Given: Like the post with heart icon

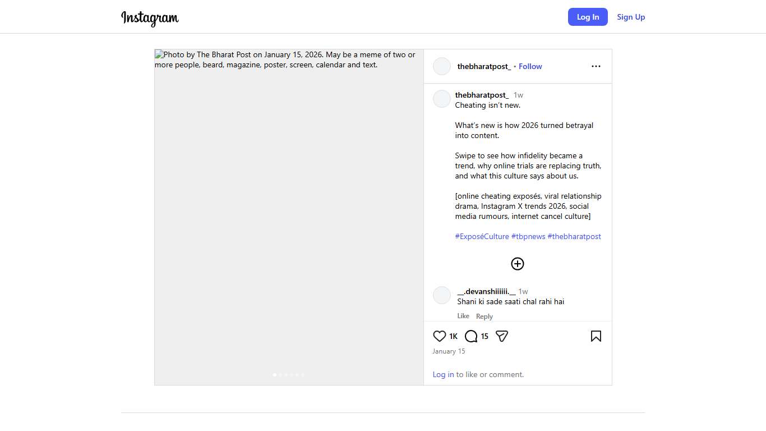Looking at the screenshot, I should click(x=440, y=336).
